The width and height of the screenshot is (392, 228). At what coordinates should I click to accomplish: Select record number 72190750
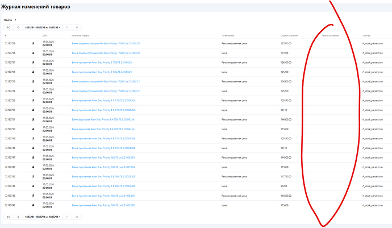(x=10, y=129)
